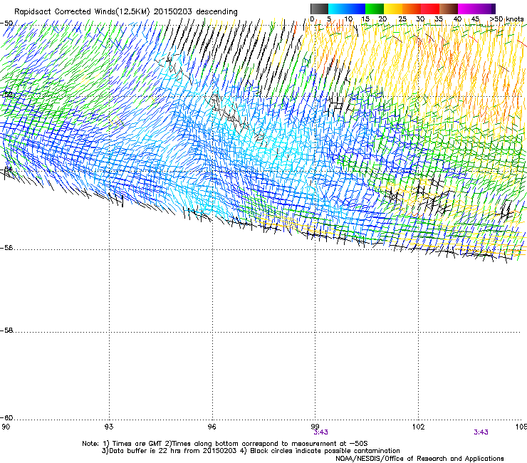The width and height of the screenshot is (527, 463).
Task: Click the '>50 knots' legend label
Action: click(x=507, y=19)
